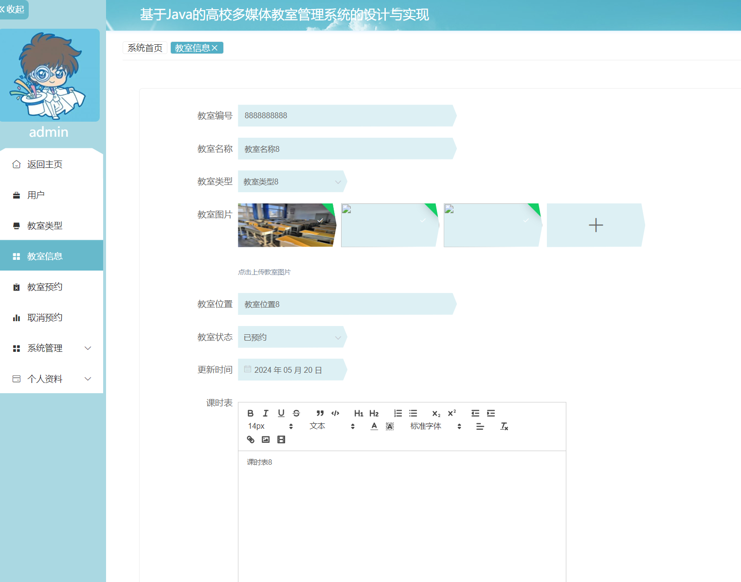Image resolution: width=741 pixels, height=582 pixels.
Task: Apply Heading 2 style
Action: [374, 413]
